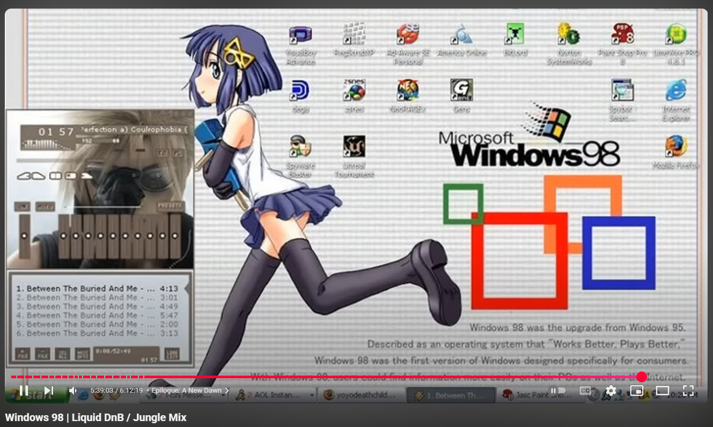The image size is (713, 427).
Task: Click the playlist MISC OPTS button
Action: 82,354
